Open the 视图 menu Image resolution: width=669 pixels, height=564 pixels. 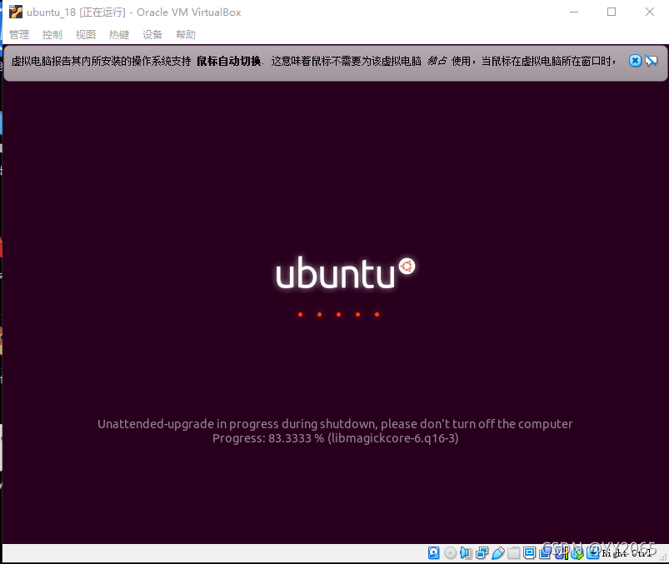click(x=85, y=34)
